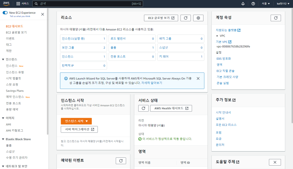Open the 보안 그룹 resource link
The height and width of the screenshot is (169, 293).
pyautogui.click(x=68, y=47)
